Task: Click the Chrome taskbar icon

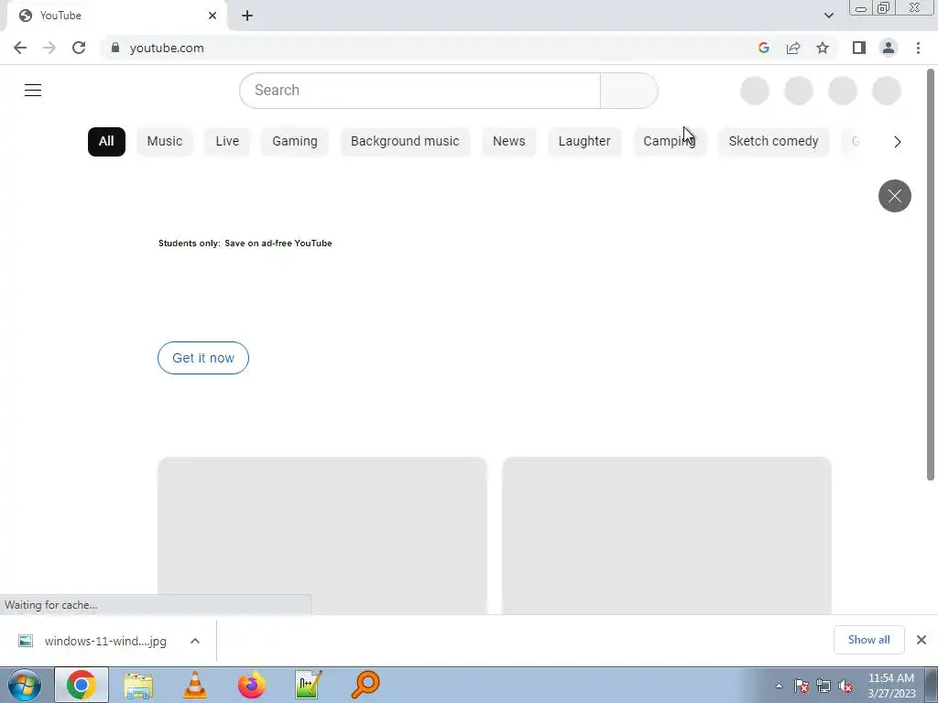Action: pyautogui.click(x=82, y=685)
